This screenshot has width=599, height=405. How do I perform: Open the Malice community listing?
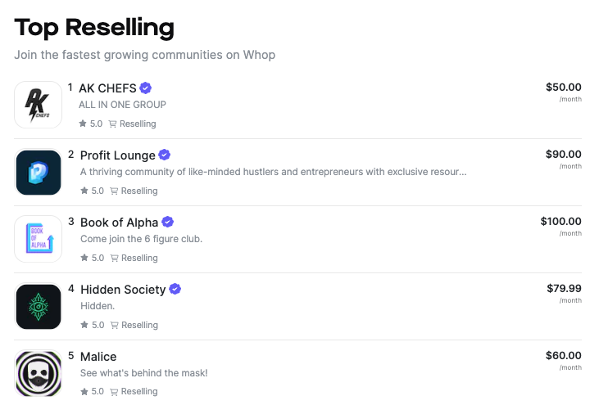pyautogui.click(x=98, y=357)
